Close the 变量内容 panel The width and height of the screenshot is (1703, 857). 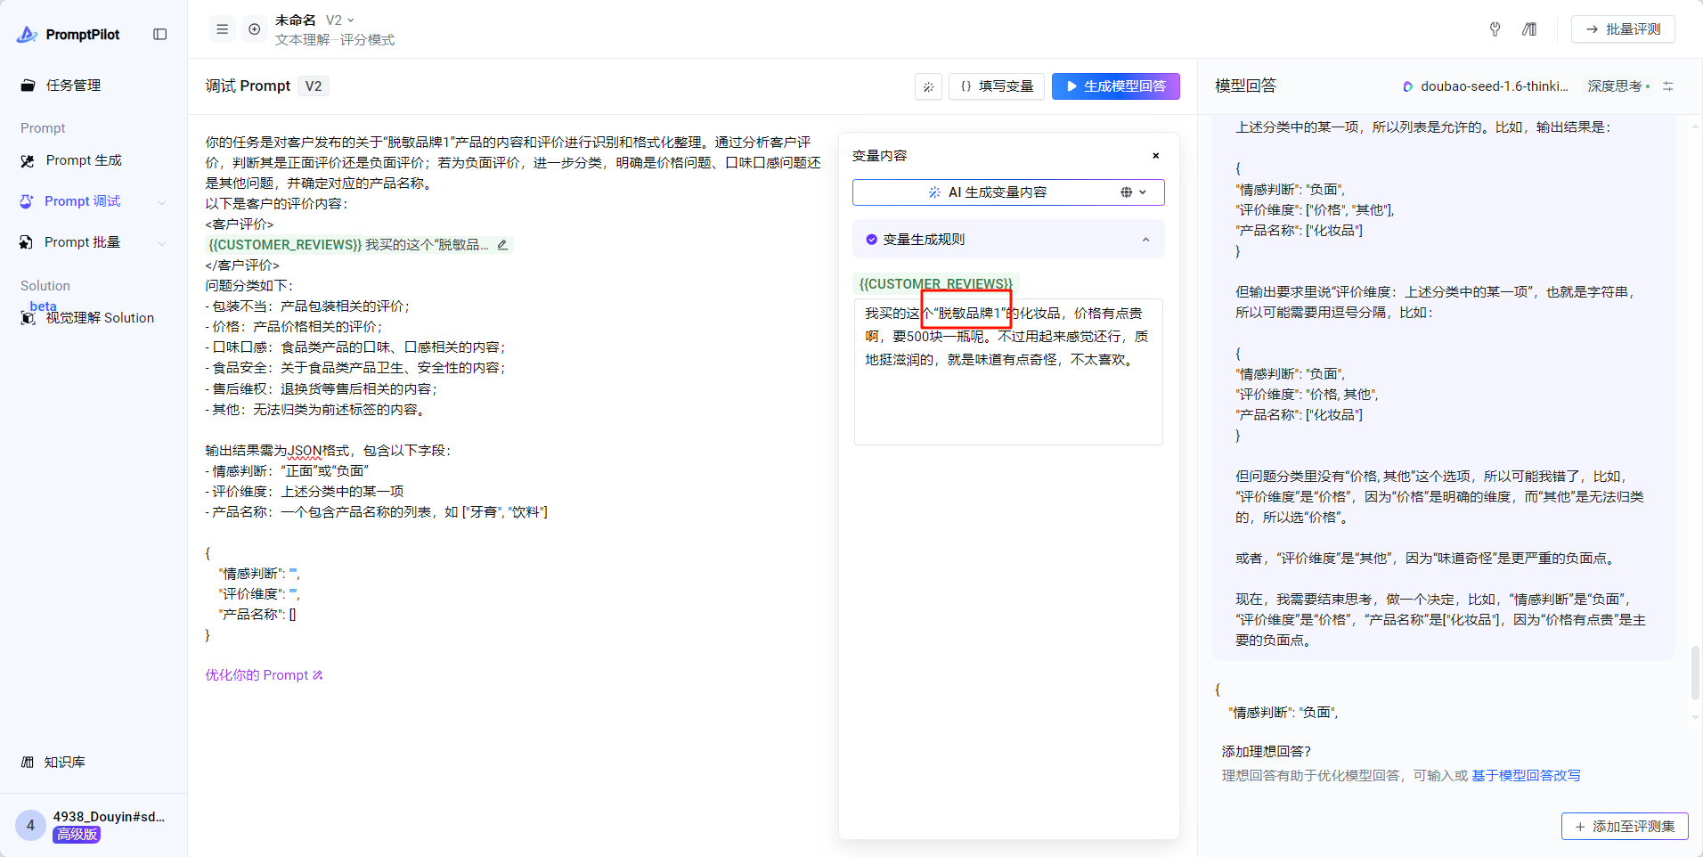(x=1156, y=156)
